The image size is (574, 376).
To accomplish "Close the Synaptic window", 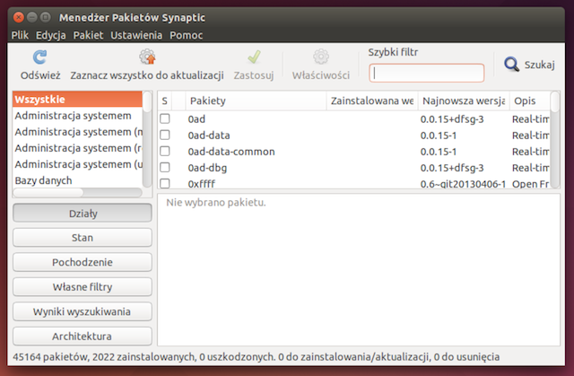I will pyautogui.click(x=19, y=17).
